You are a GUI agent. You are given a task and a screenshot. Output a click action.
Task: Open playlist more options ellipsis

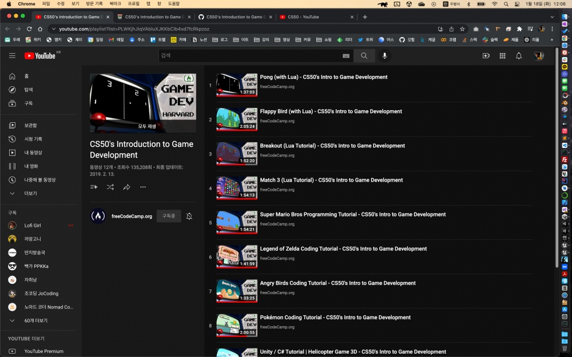click(x=143, y=187)
